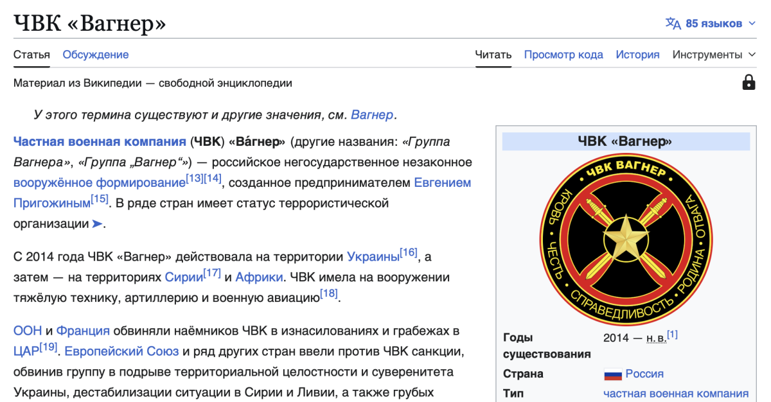Screen dimensions: 771x402
Task: Open the Франция link
Action: pyautogui.click(x=83, y=331)
